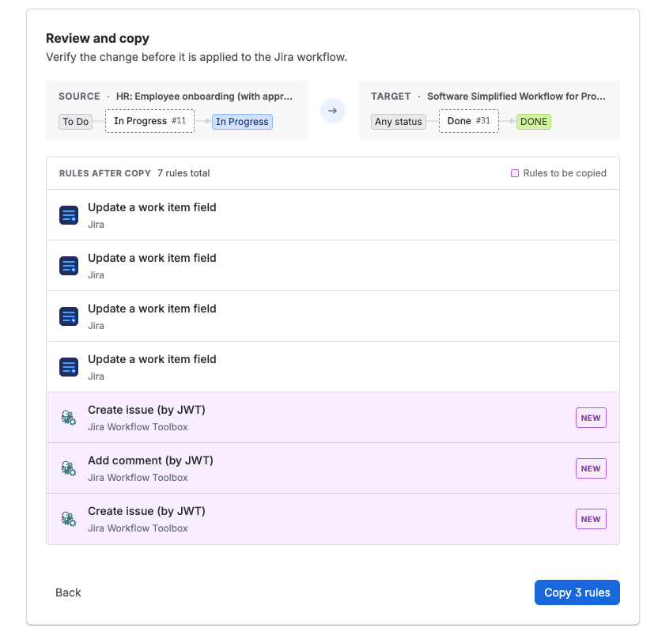Select the In Progress #11 transition box
The height and width of the screenshot is (636, 658).
point(149,121)
